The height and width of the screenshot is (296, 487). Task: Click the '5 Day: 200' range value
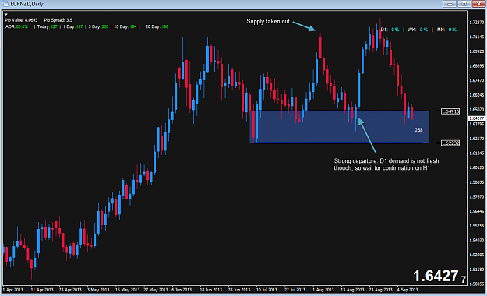tap(98, 26)
